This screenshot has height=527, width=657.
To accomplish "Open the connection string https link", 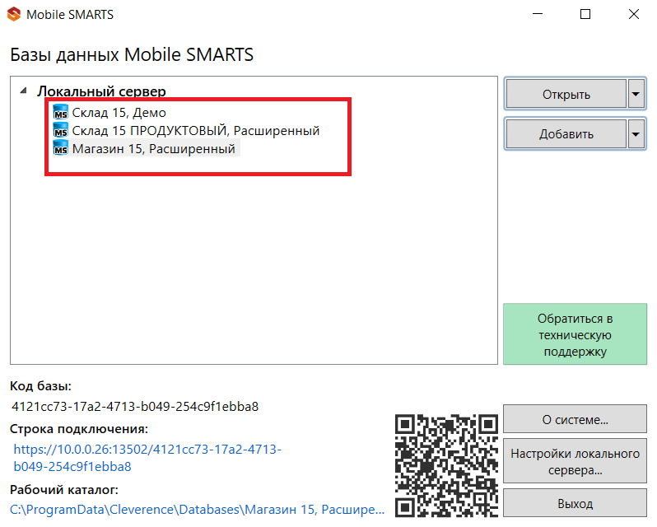I will 147,458.
